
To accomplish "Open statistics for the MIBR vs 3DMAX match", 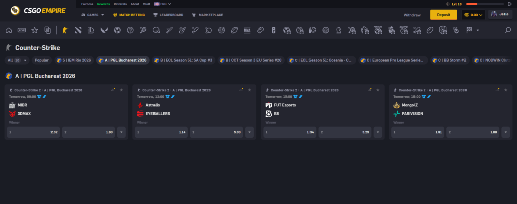I will point(113,90).
